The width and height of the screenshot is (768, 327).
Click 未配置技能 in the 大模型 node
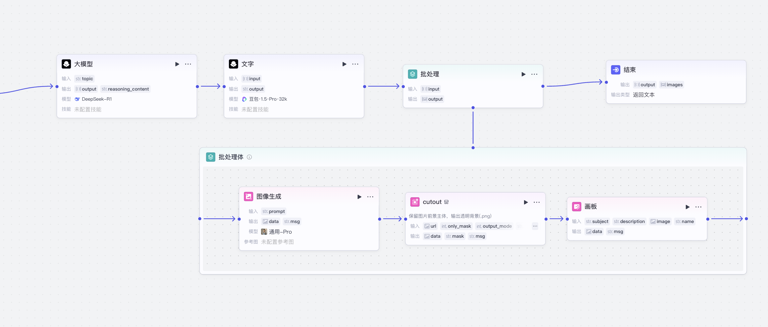[x=88, y=109]
